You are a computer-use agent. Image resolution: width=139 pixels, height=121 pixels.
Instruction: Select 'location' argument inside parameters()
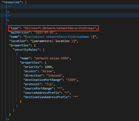click(62, 41)
